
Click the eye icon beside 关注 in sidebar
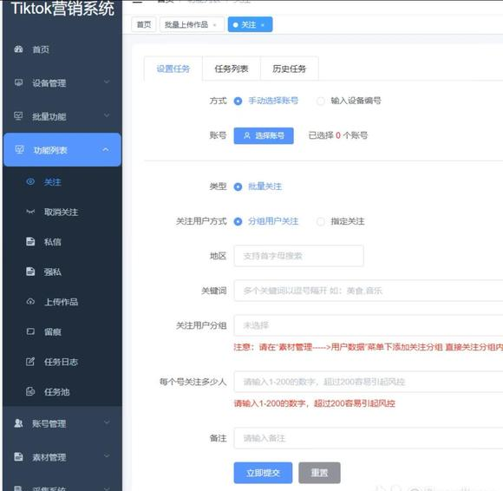click(x=30, y=181)
